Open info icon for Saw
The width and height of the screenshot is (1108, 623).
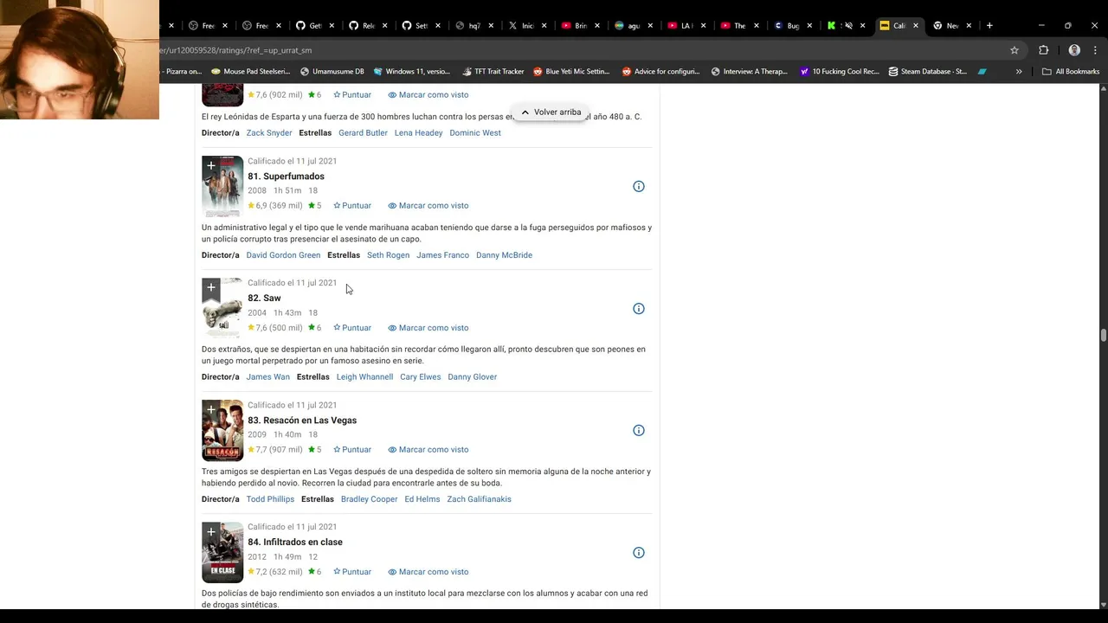639,309
